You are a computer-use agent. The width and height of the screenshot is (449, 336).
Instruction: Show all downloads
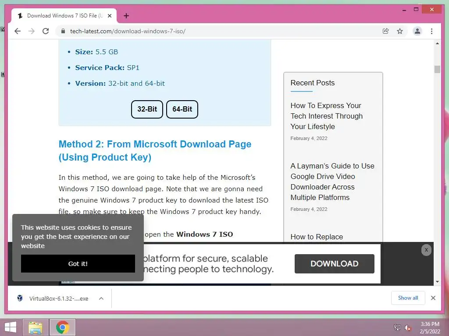tap(408, 298)
